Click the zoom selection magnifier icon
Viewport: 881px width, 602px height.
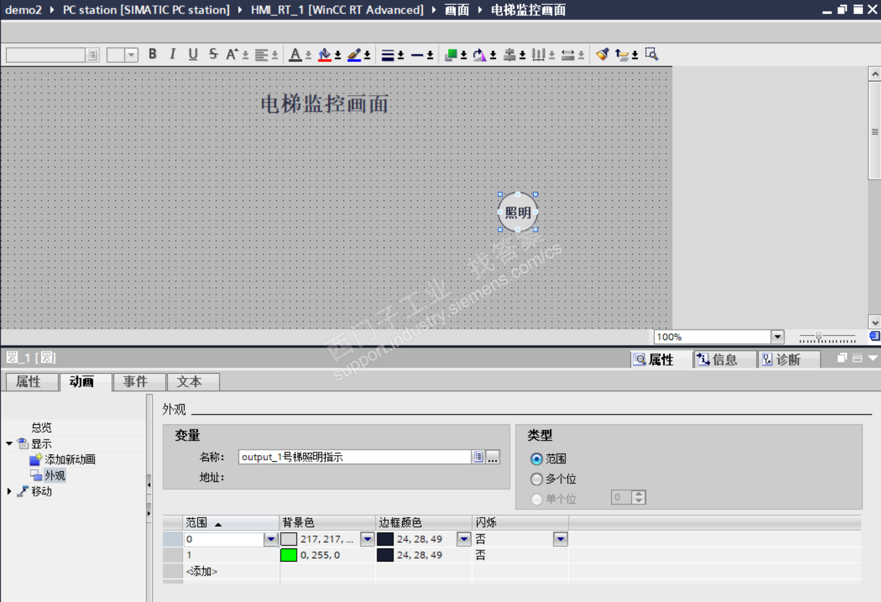pos(651,54)
